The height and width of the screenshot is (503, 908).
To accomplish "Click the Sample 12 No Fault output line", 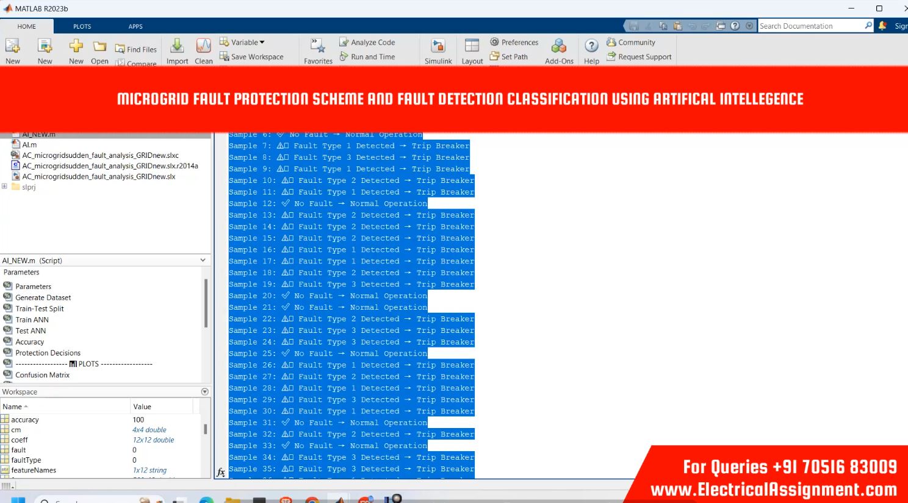I will (328, 203).
